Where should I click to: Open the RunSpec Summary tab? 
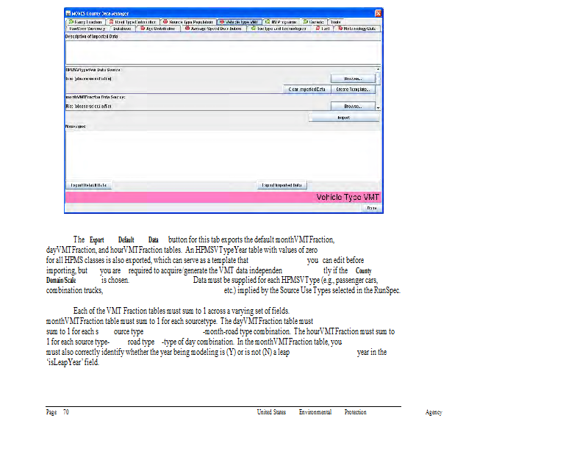(86, 29)
